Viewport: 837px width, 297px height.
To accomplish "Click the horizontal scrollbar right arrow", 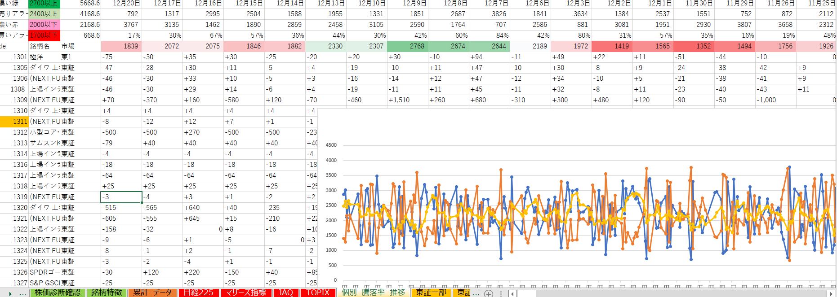I will pos(831,293).
